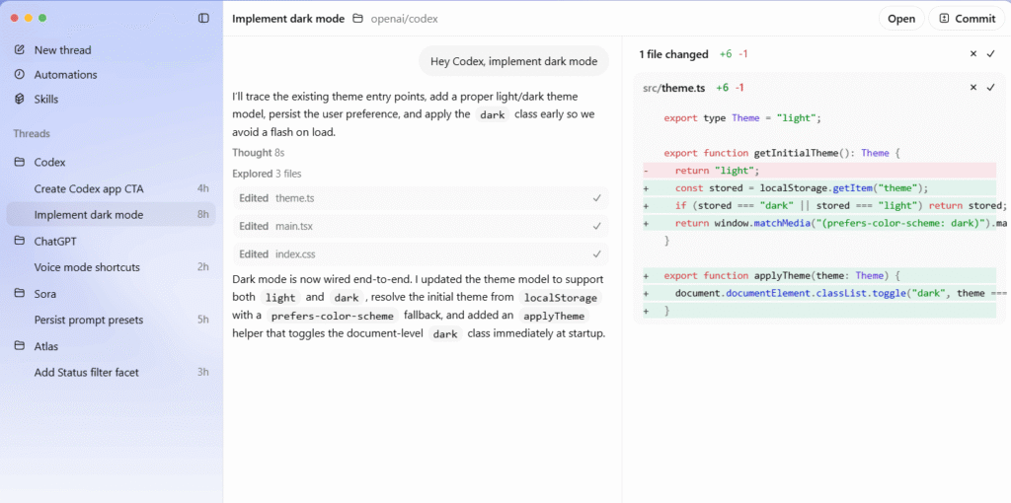Click the Skills cube icon

click(20, 100)
